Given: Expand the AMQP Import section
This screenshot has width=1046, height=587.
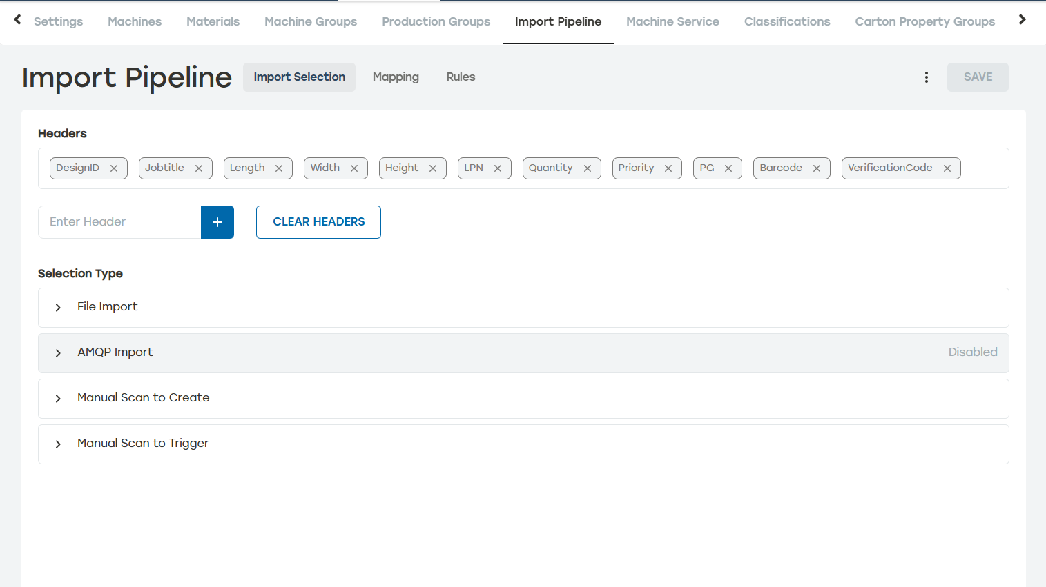Looking at the screenshot, I should pos(58,353).
